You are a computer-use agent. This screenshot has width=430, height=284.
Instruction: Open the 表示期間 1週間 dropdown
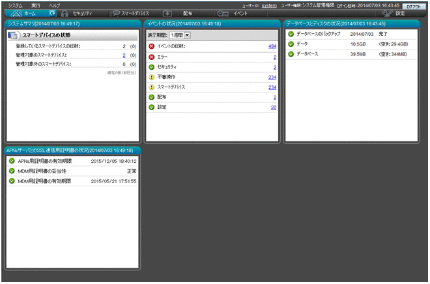[180, 35]
